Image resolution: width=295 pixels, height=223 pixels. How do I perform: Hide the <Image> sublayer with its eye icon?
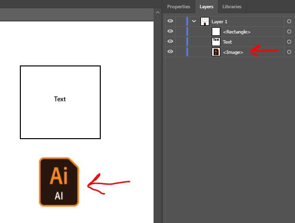point(170,51)
